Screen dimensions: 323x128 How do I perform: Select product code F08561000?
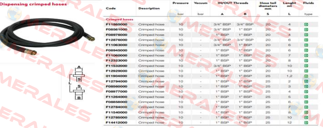[x=116, y=29]
